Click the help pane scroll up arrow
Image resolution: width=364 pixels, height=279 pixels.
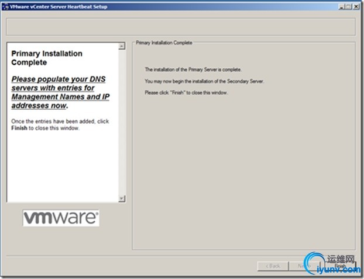122,46
